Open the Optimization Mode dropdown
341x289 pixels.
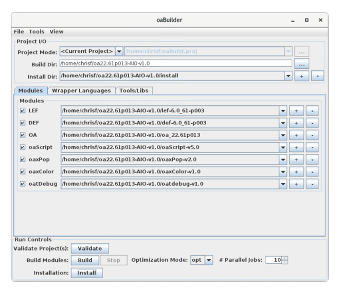(x=209, y=260)
